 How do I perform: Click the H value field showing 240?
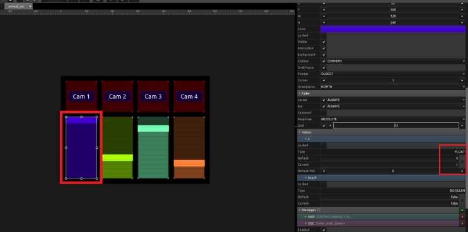click(393, 23)
